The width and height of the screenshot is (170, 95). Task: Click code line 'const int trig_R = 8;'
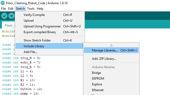(21, 67)
